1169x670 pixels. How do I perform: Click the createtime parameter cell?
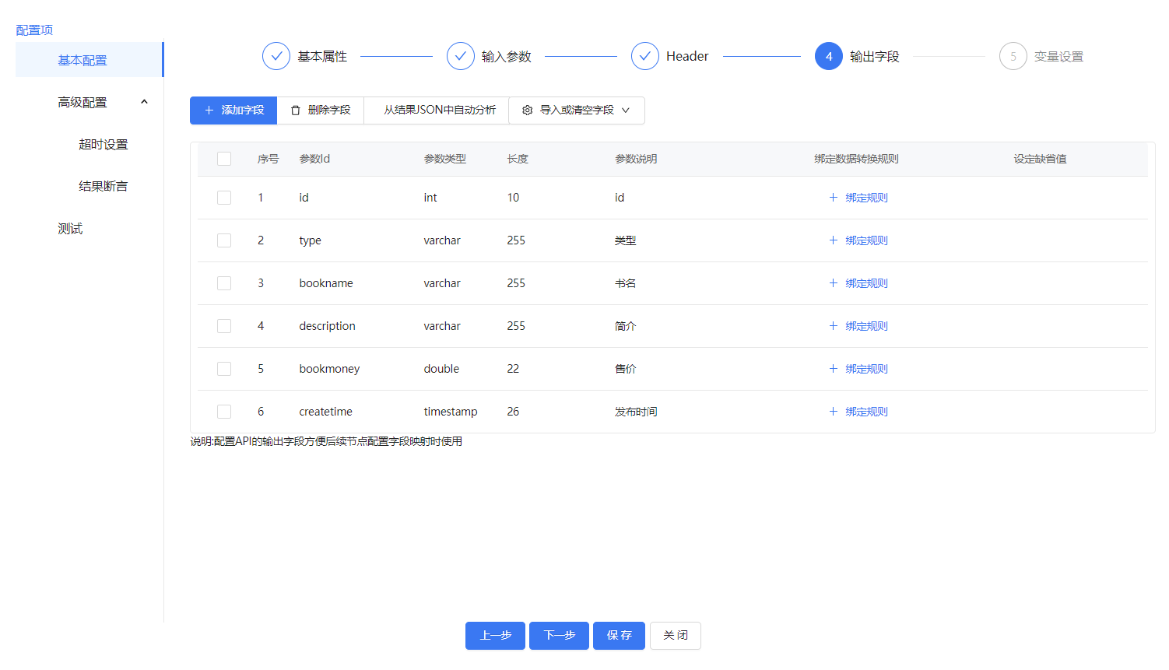(326, 412)
